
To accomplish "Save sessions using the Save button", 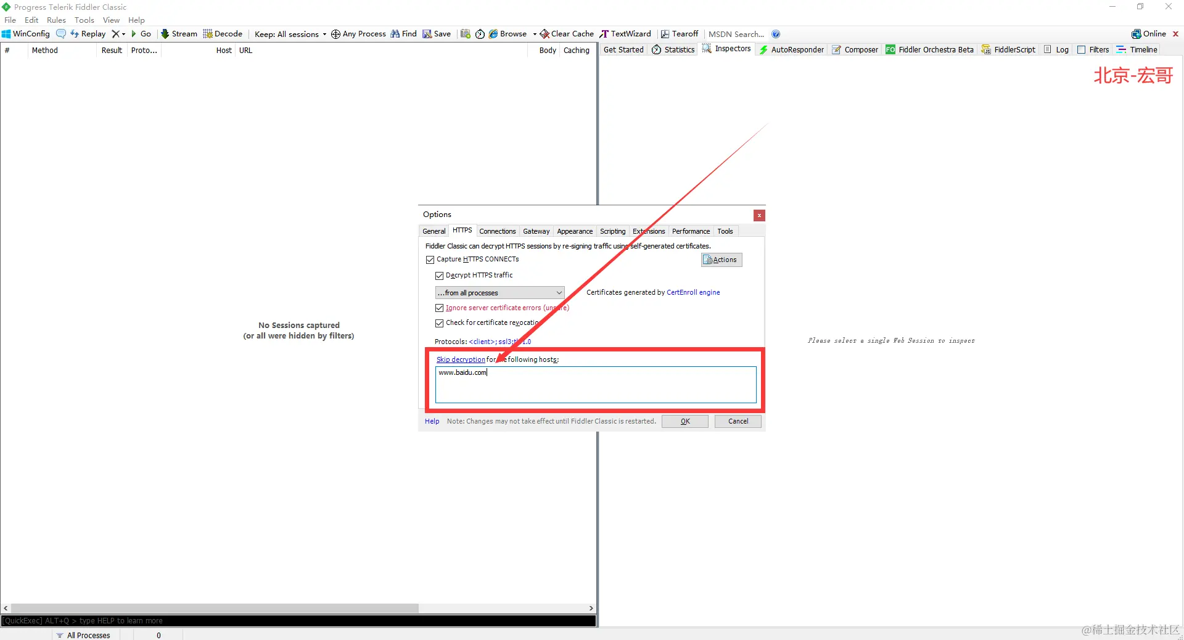I will tap(437, 34).
